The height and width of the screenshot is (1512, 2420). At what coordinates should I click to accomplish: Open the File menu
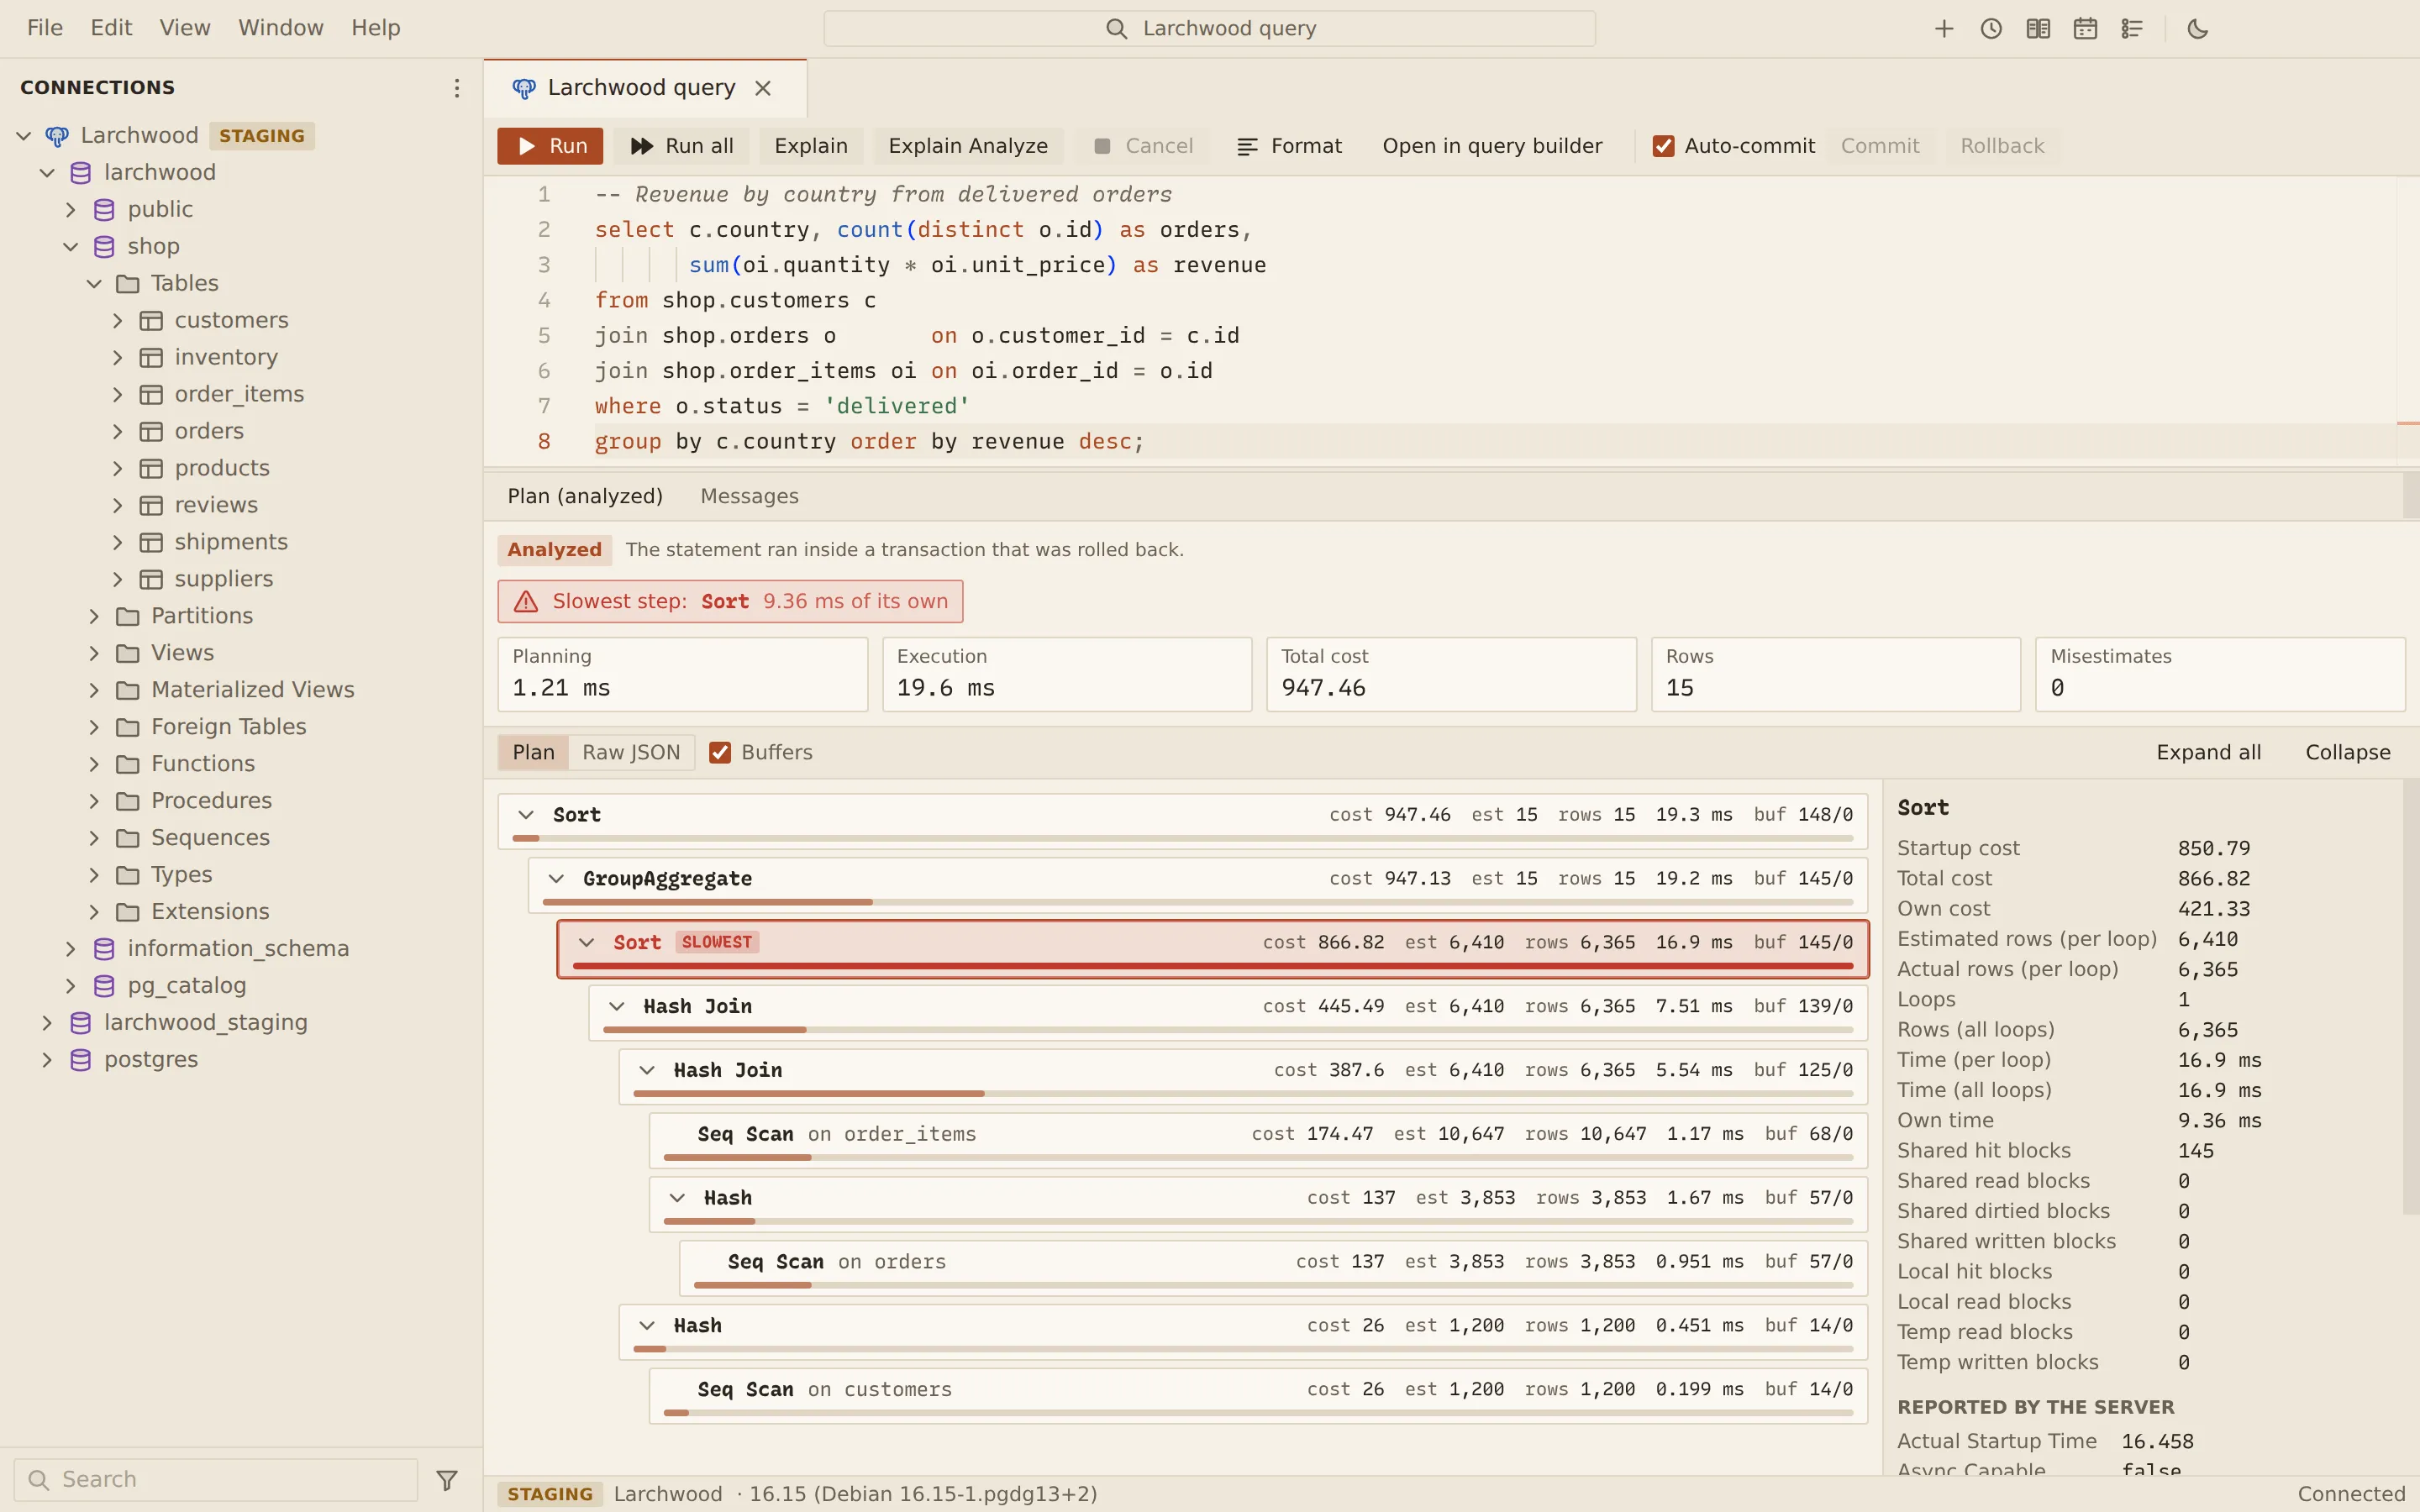45,28
